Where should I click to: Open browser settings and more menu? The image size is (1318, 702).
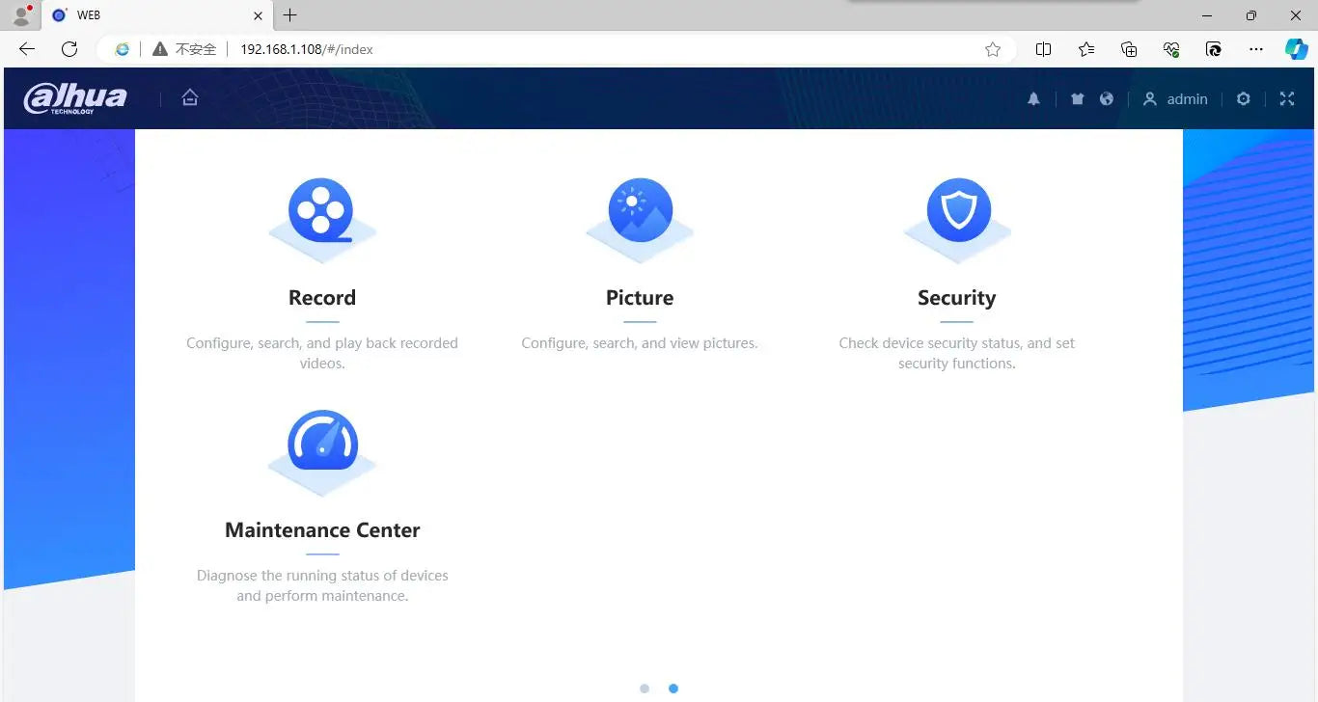point(1256,49)
